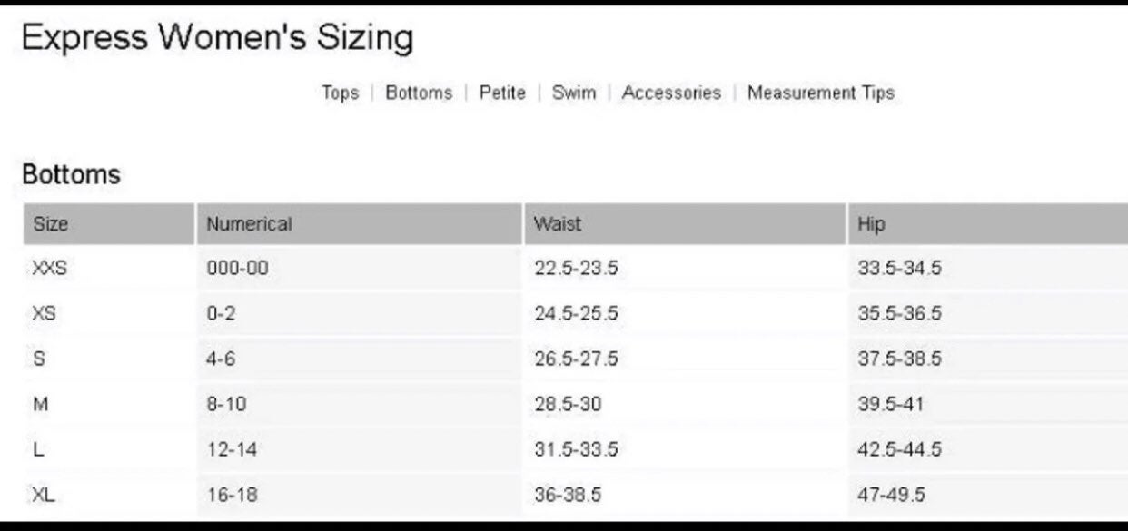The image size is (1128, 531).
Task: Click the Numerical column header
Action: (x=360, y=224)
